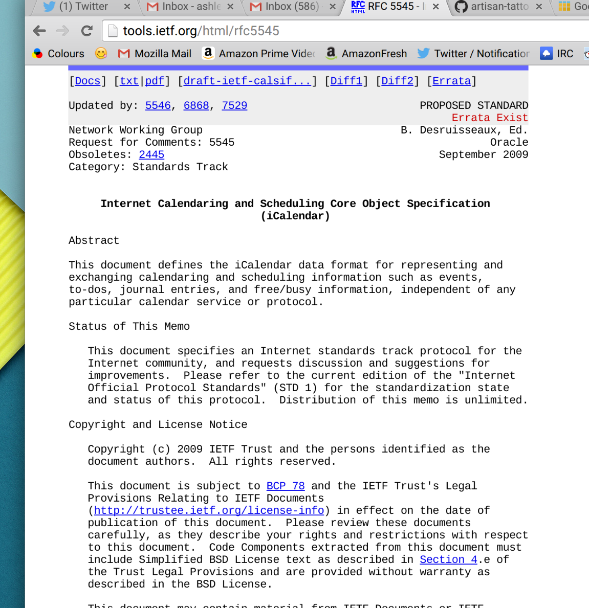Close the Twitter tab
The width and height of the screenshot is (589, 608).
click(x=127, y=7)
